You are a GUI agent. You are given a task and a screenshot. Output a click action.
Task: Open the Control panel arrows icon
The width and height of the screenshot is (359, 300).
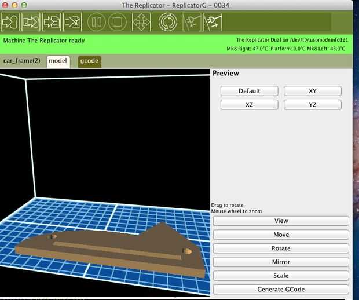point(141,22)
